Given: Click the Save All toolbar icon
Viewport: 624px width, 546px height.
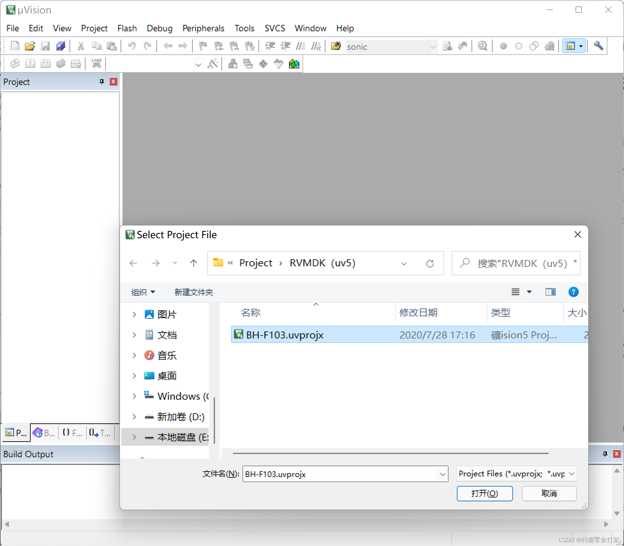Looking at the screenshot, I should click(x=61, y=46).
